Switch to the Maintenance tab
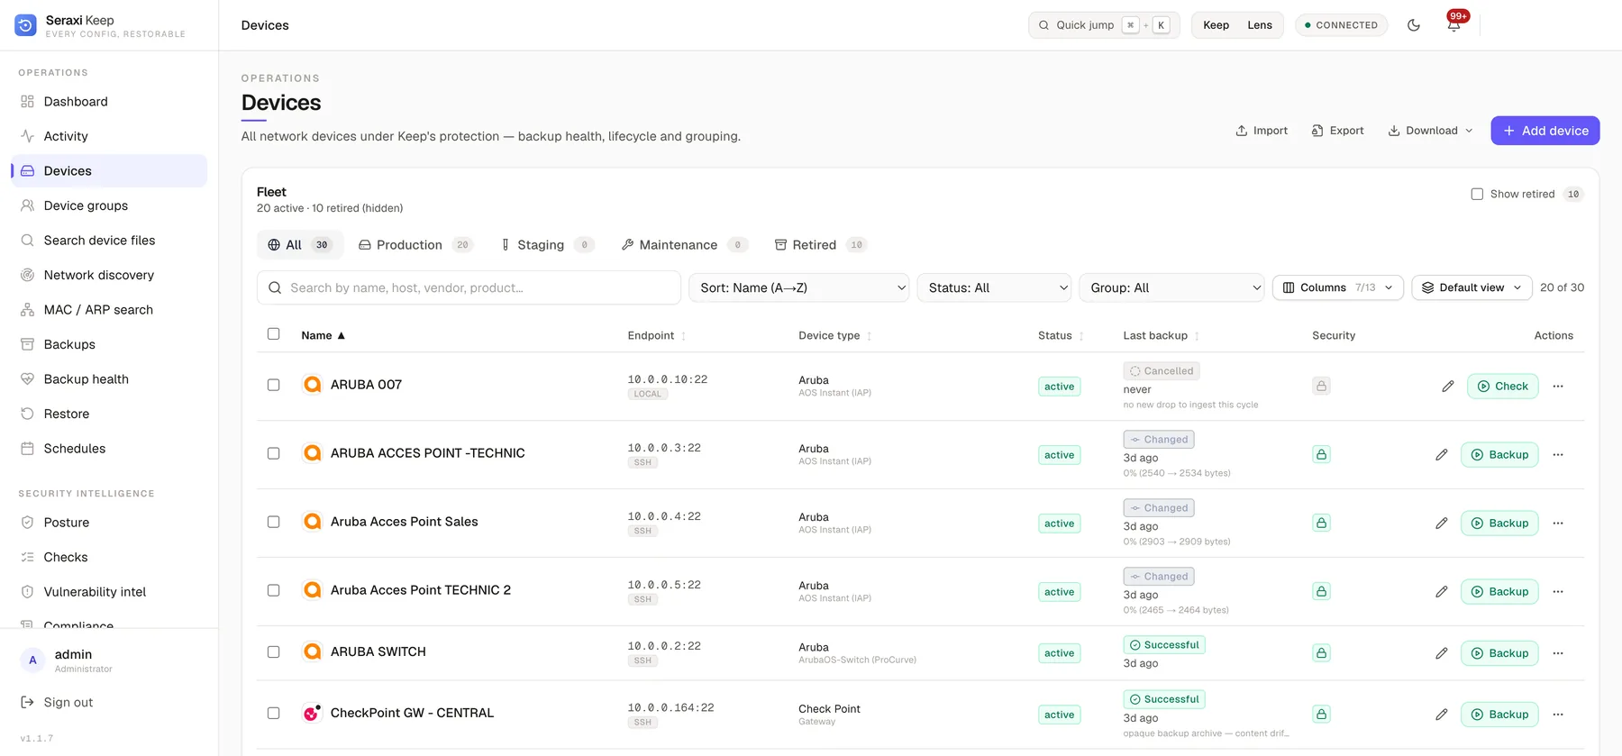Viewport: 1622px width, 756px height. [x=685, y=245]
